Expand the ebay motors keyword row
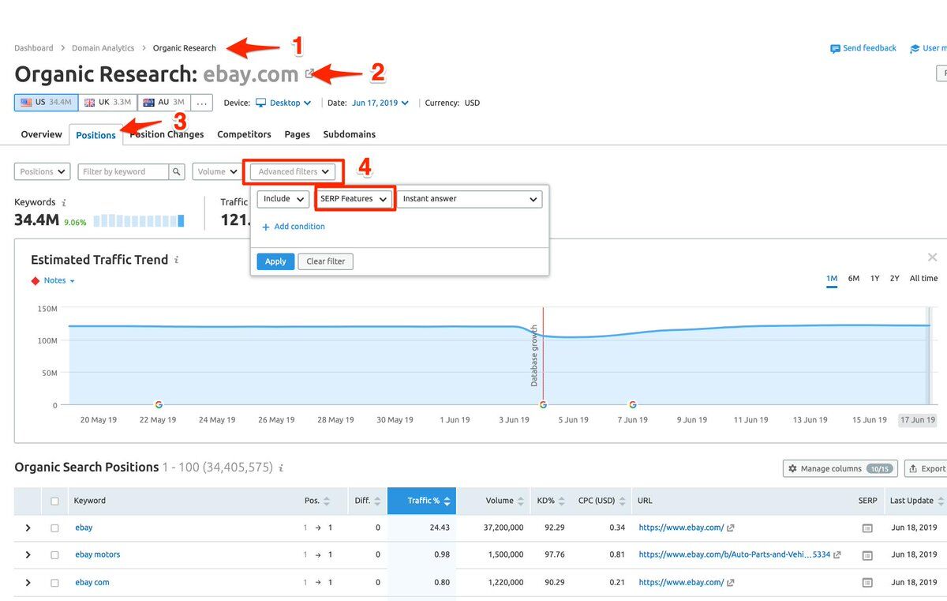 28,555
